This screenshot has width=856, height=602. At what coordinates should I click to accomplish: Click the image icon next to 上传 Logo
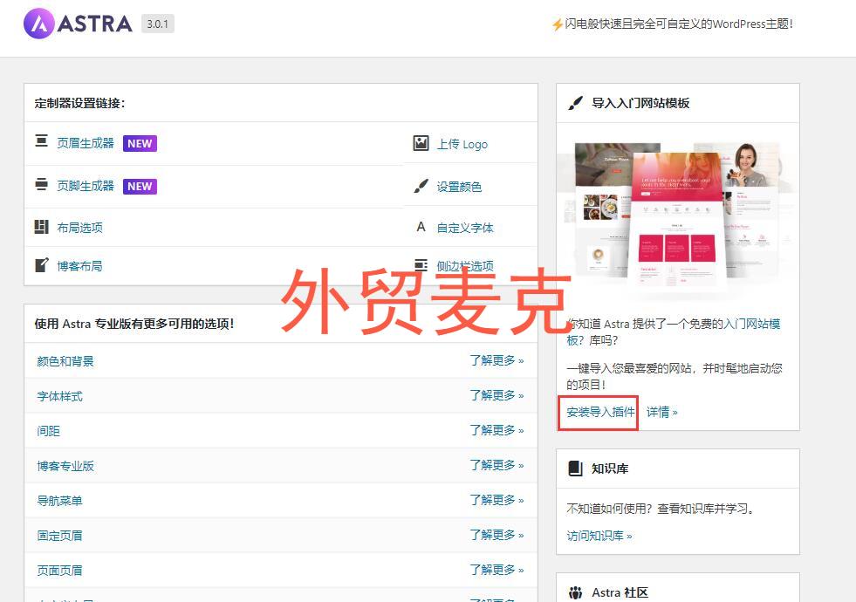point(421,143)
